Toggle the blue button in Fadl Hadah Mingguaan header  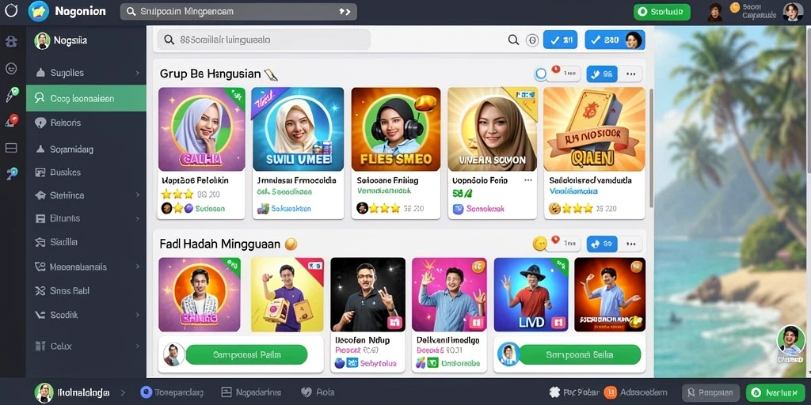[602, 244]
